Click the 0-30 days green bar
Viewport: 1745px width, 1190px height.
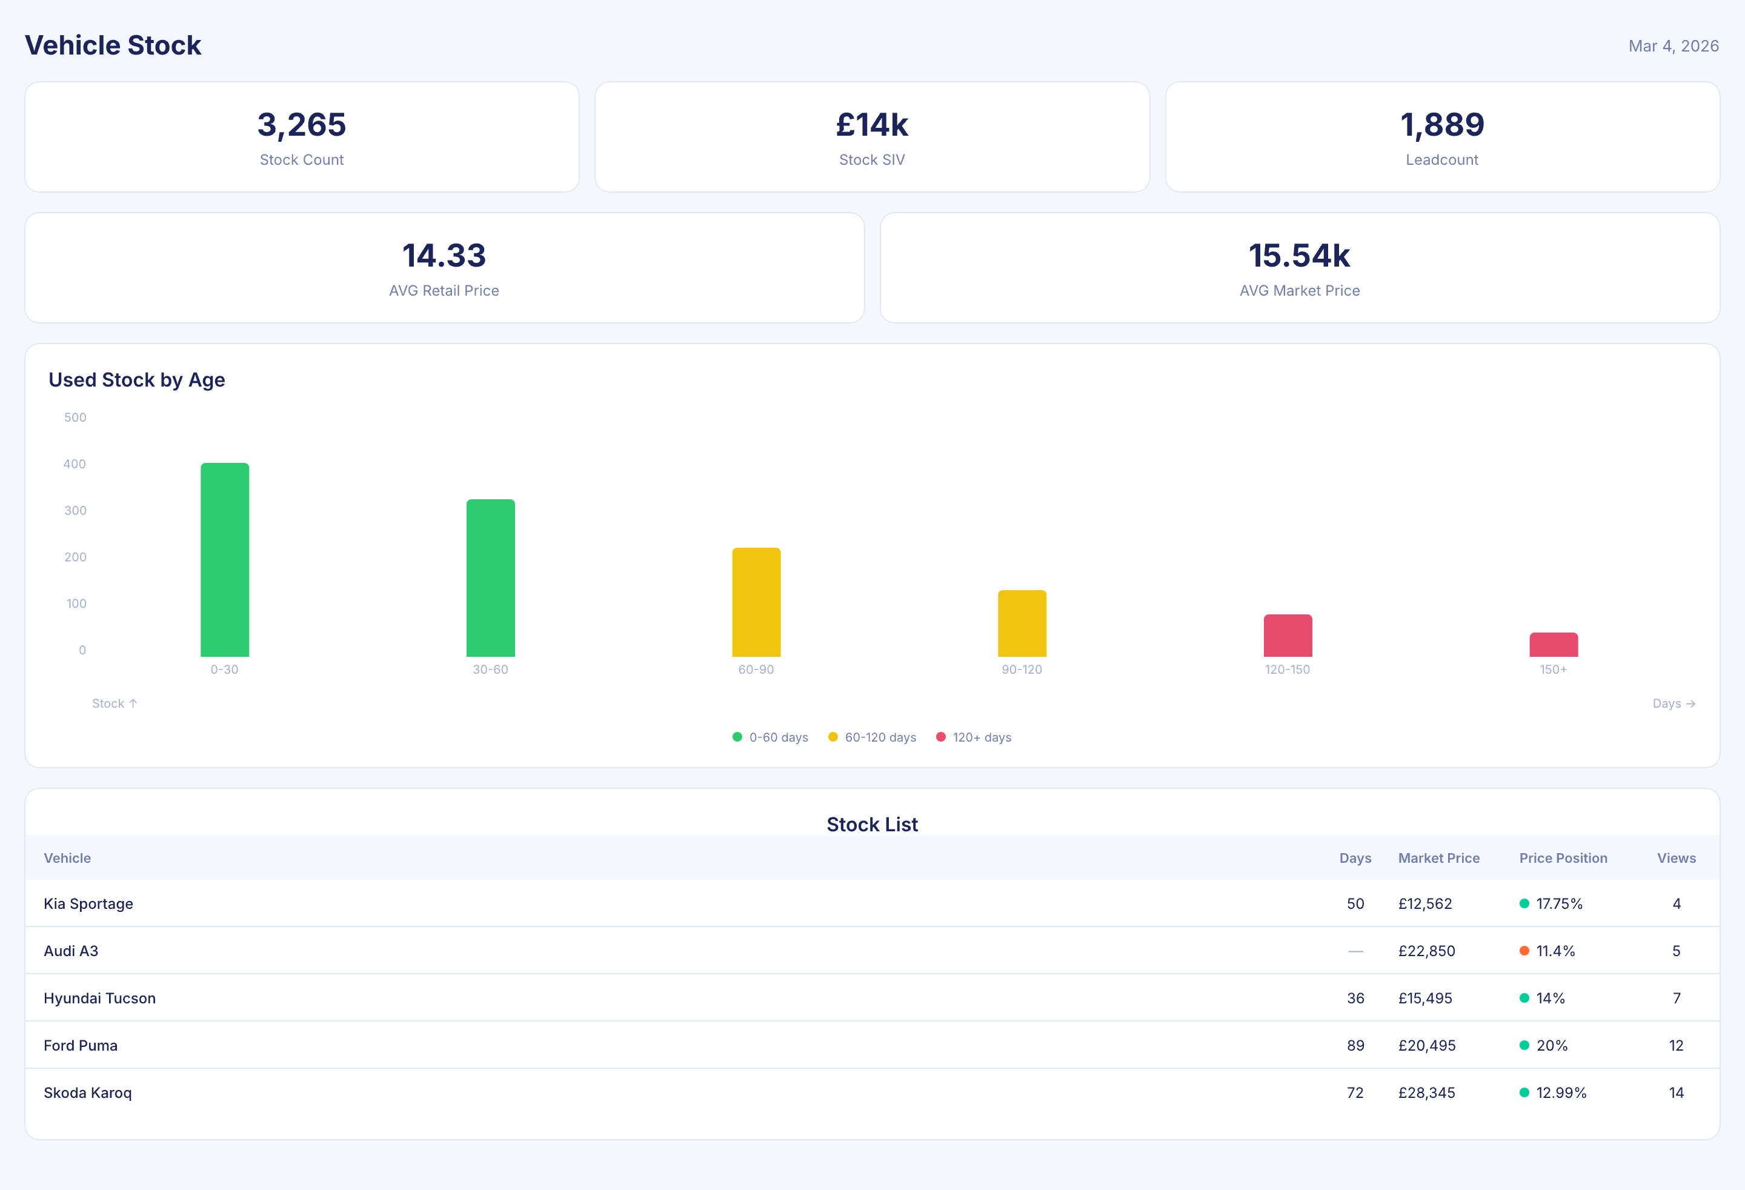[x=225, y=560]
